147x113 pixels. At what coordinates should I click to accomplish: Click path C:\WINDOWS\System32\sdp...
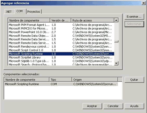tap(92, 61)
